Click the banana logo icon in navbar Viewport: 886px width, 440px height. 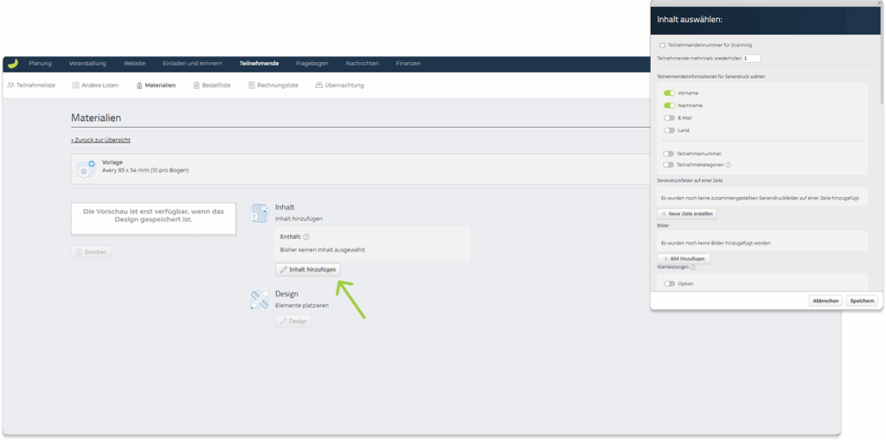(x=12, y=63)
